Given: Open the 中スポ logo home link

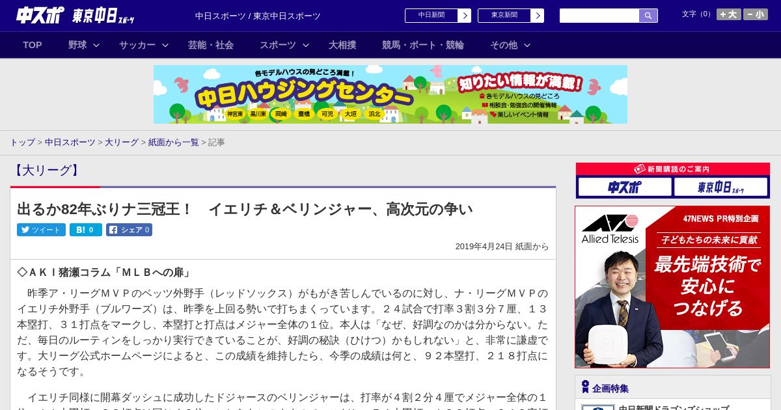Looking at the screenshot, I should click(40, 16).
